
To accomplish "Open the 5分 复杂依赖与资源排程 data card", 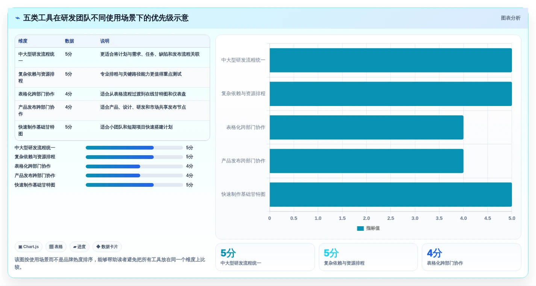I will 368,257.
